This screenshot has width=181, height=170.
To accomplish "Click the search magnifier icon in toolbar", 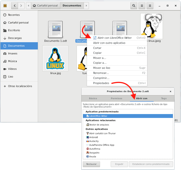I will coord(134,5).
